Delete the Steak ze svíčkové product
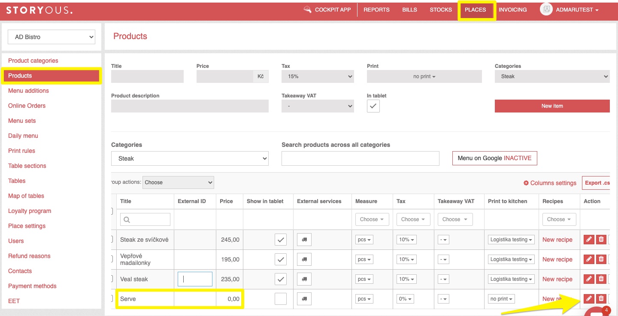This screenshot has height=316, width=618. click(x=601, y=240)
